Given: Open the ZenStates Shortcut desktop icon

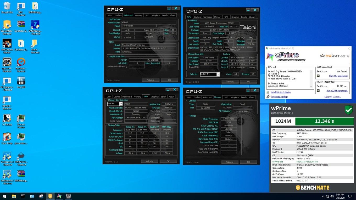Looking at the screenshot, I should coord(21,65).
